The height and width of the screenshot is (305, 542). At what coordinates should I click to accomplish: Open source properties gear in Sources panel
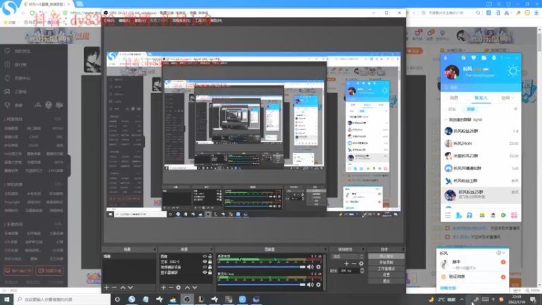pyautogui.click(x=178, y=287)
